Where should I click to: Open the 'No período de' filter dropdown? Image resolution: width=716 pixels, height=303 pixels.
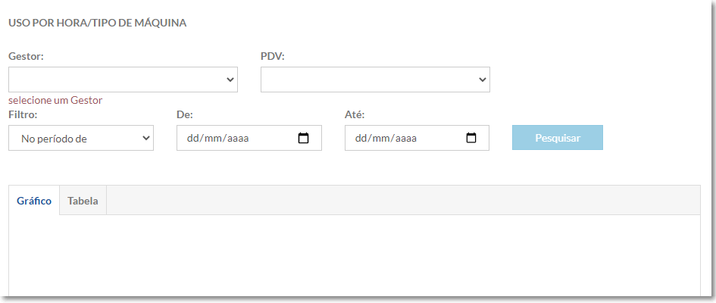pyautogui.click(x=81, y=138)
